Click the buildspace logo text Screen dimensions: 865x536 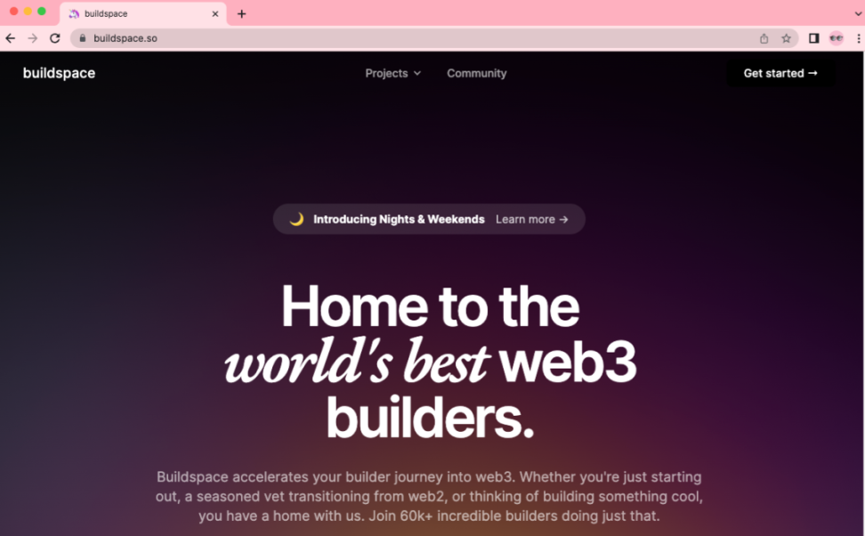click(59, 73)
